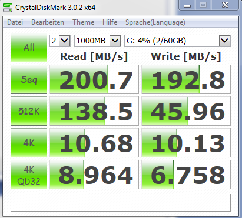Run the 4K benchmark test

[29, 143]
